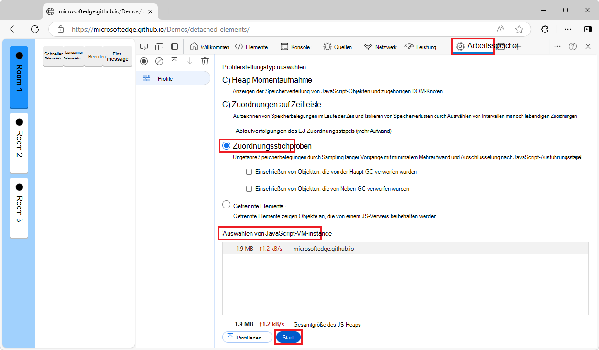Screen dimensions: 599x350
Task: Open the browser Settings and more menu
Action: pyautogui.click(x=567, y=29)
